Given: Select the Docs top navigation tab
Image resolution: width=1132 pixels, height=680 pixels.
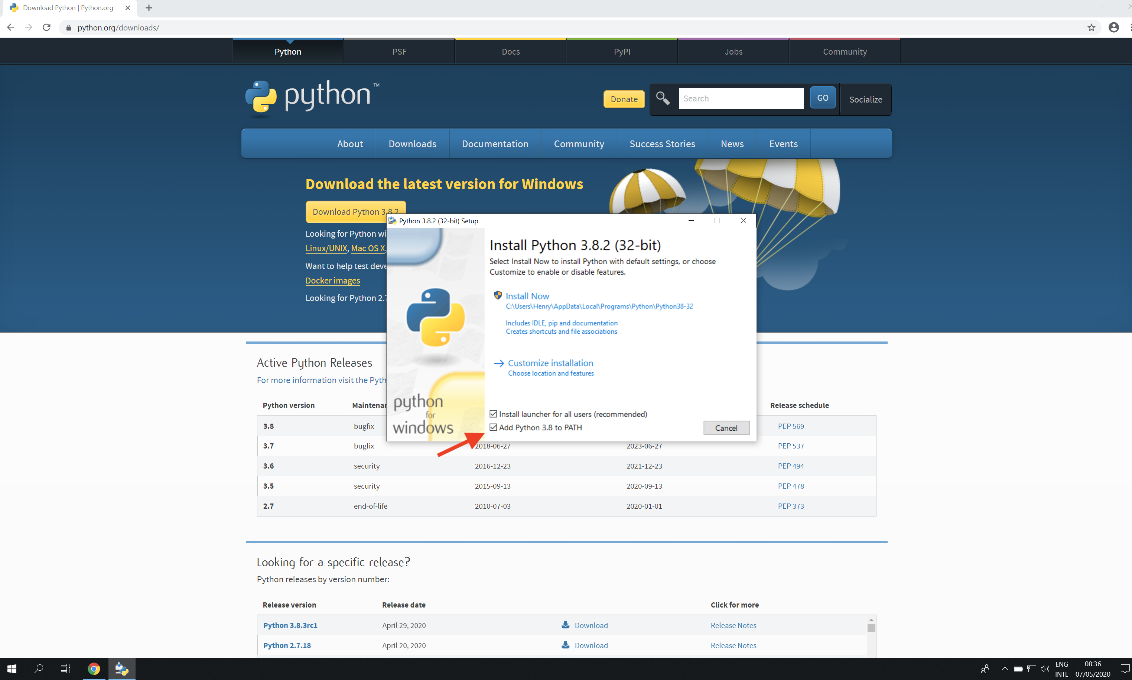Looking at the screenshot, I should tap(511, 51).
